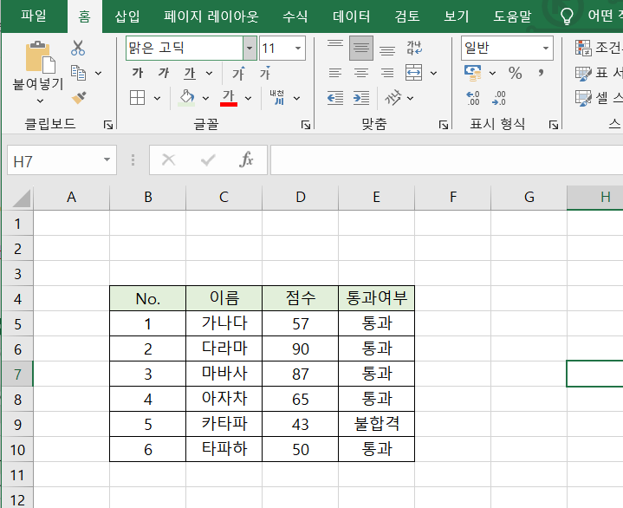Toggle center horizontal alignment

(361, 73)
